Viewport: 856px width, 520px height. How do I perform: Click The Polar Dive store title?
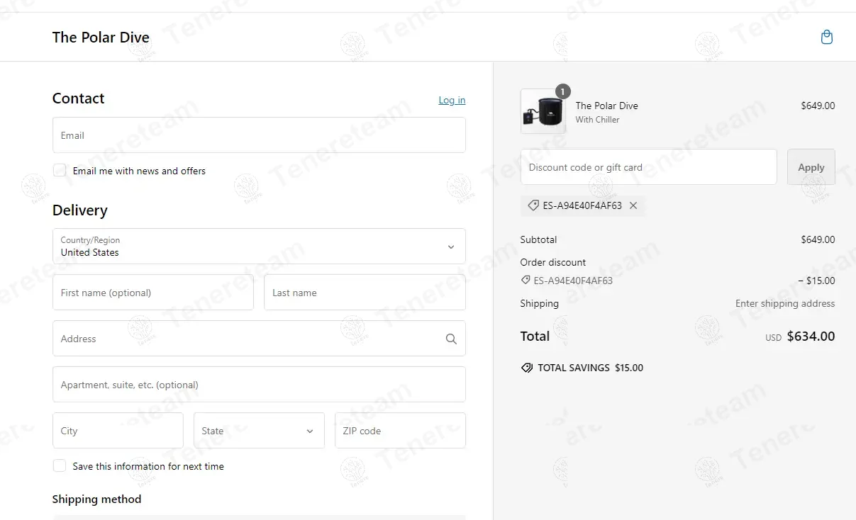tap(101, 38)
